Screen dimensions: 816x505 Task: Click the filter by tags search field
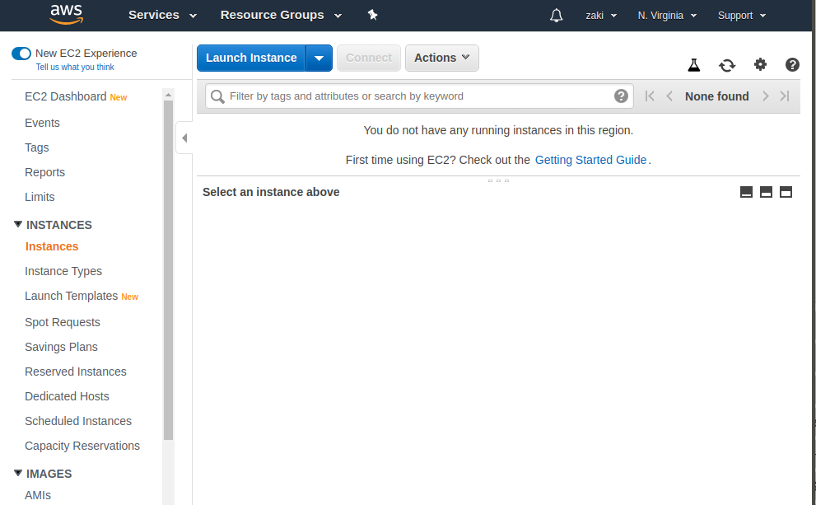click(419, 96)
